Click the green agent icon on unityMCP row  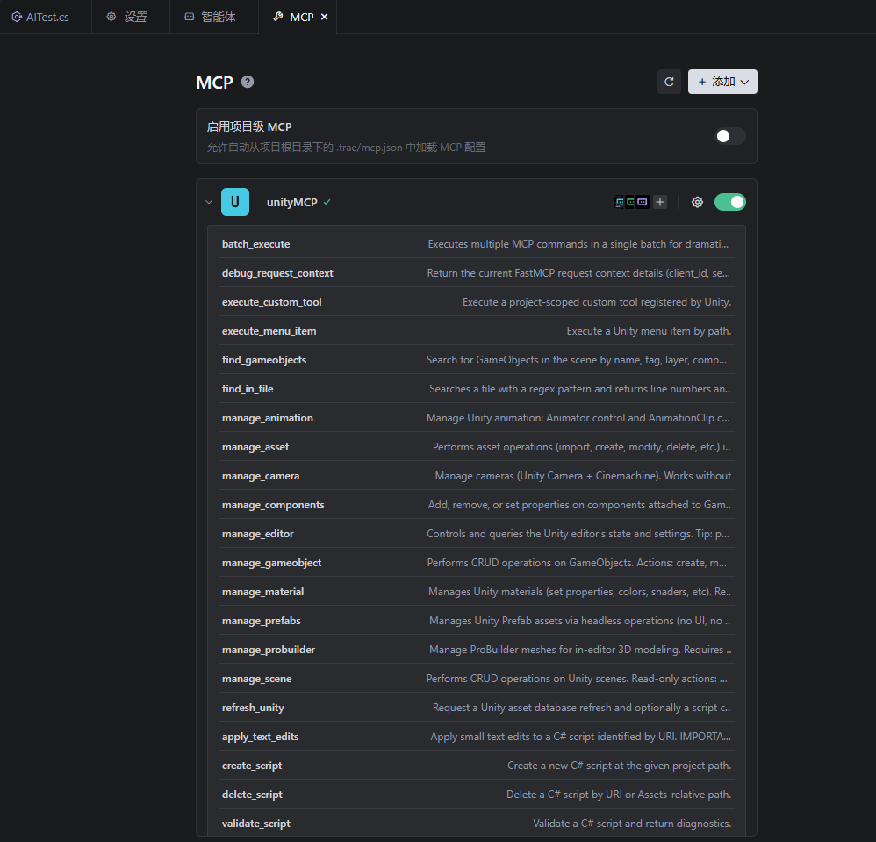629,202
